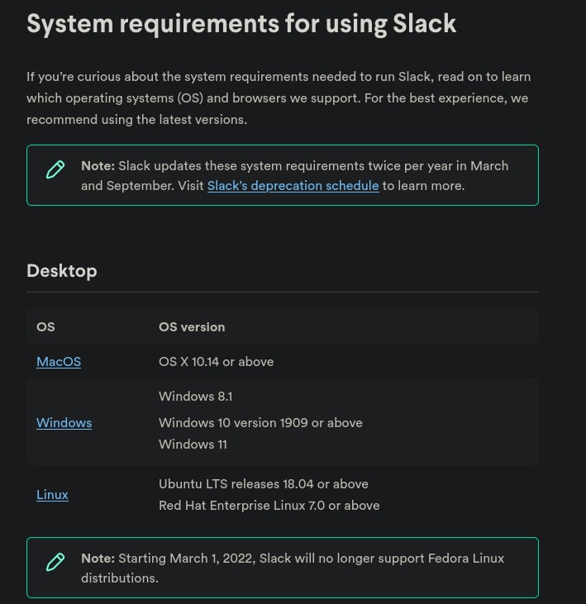This screenshot has width=586, height=604.
Task: Click the page title about Slack system requirements
Action: [241, 23]
